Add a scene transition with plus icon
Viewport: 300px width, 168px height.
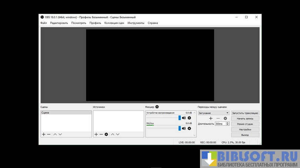211,119
